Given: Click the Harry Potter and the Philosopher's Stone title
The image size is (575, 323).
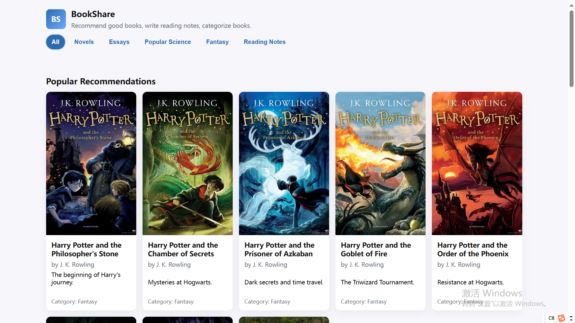Looking at the screenshot, I should click(86, 249).
